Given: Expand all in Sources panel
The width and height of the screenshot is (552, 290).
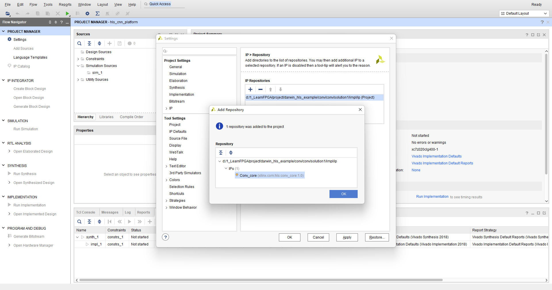Looking at the screenshot, I should coord(99,43).
